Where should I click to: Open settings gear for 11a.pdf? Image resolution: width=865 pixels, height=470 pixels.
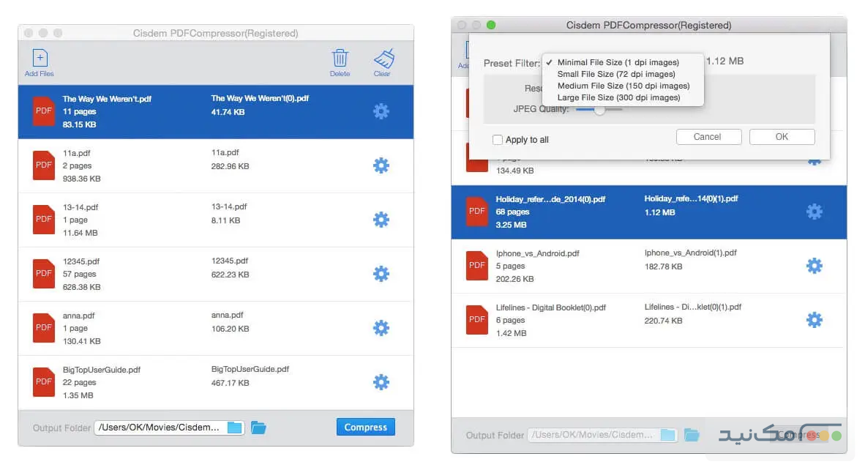click(x=381, y=165)
